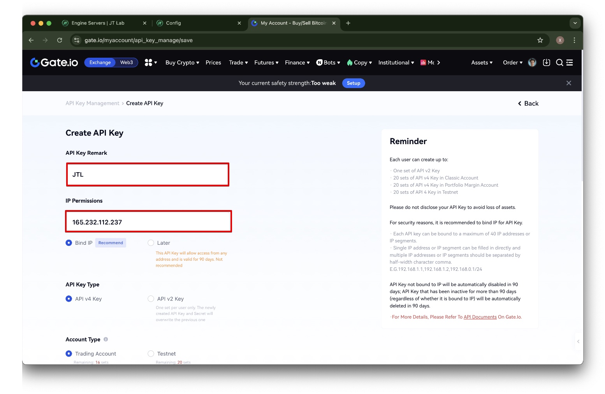Open a new browser tab
The height and width of the screenshot is (394, 605).
click(x=348, y=23)
